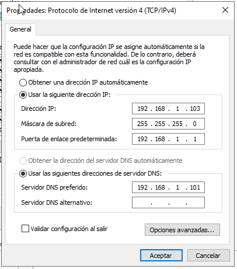Click the last octet 101 of DNS preferido
Viewport: 237px width, 269px height.
(x=195, y=187)
